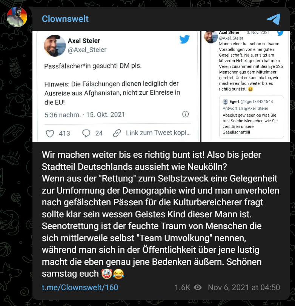Open the Clownswelt channel name link
This screenshot has width=295, height=306.
tap(65, 19)
